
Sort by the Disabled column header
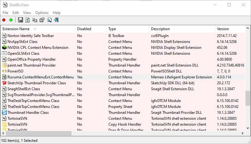[x=91, y=29]
